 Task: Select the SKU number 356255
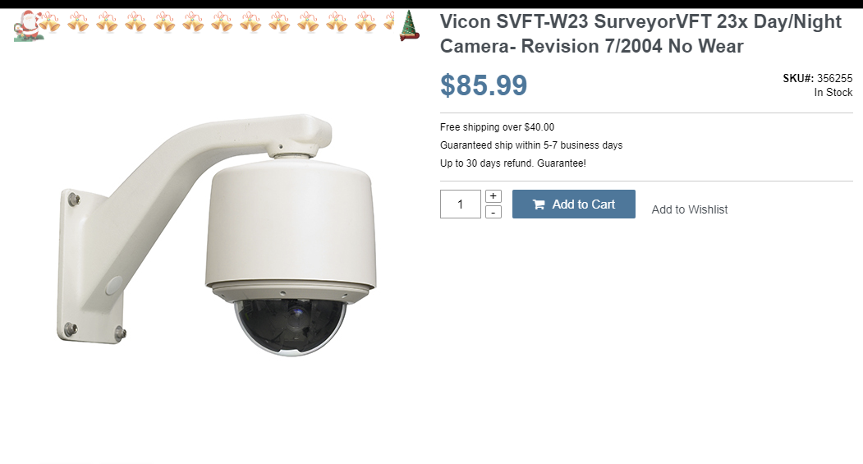[834, 78]
